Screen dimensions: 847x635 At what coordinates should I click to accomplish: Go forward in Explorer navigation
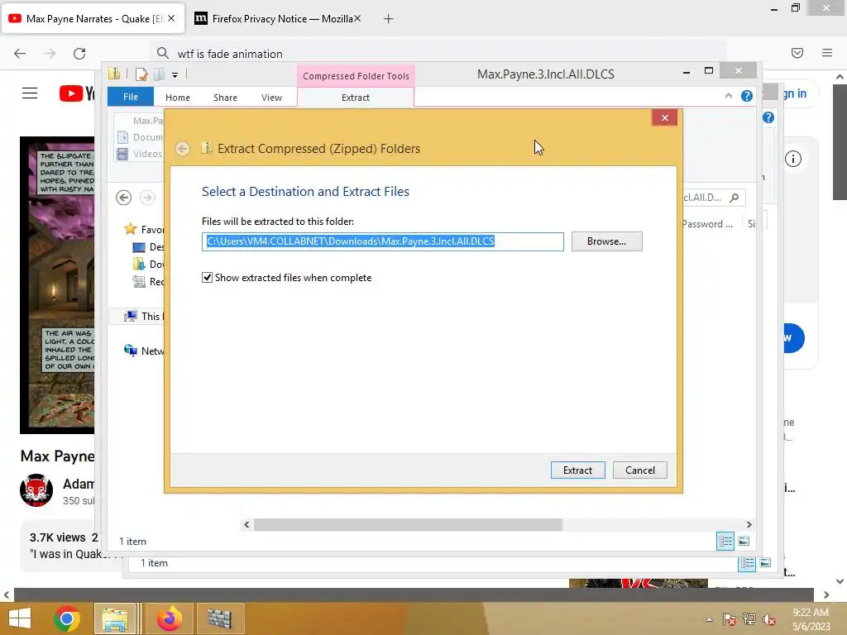[147, 198]
